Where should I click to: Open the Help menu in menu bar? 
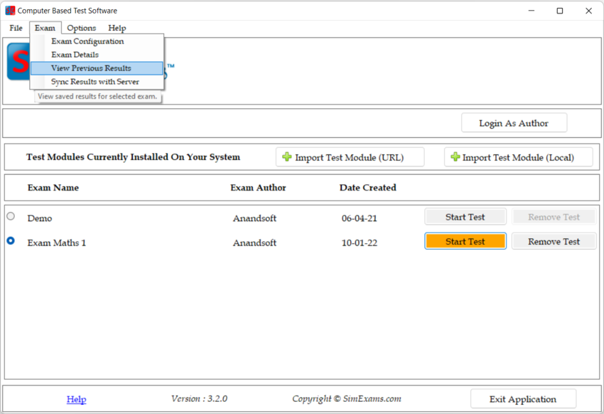[x=117, y=28]
